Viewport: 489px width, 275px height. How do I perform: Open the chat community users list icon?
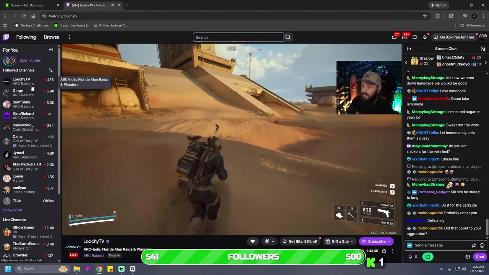(x=483, y=49)
